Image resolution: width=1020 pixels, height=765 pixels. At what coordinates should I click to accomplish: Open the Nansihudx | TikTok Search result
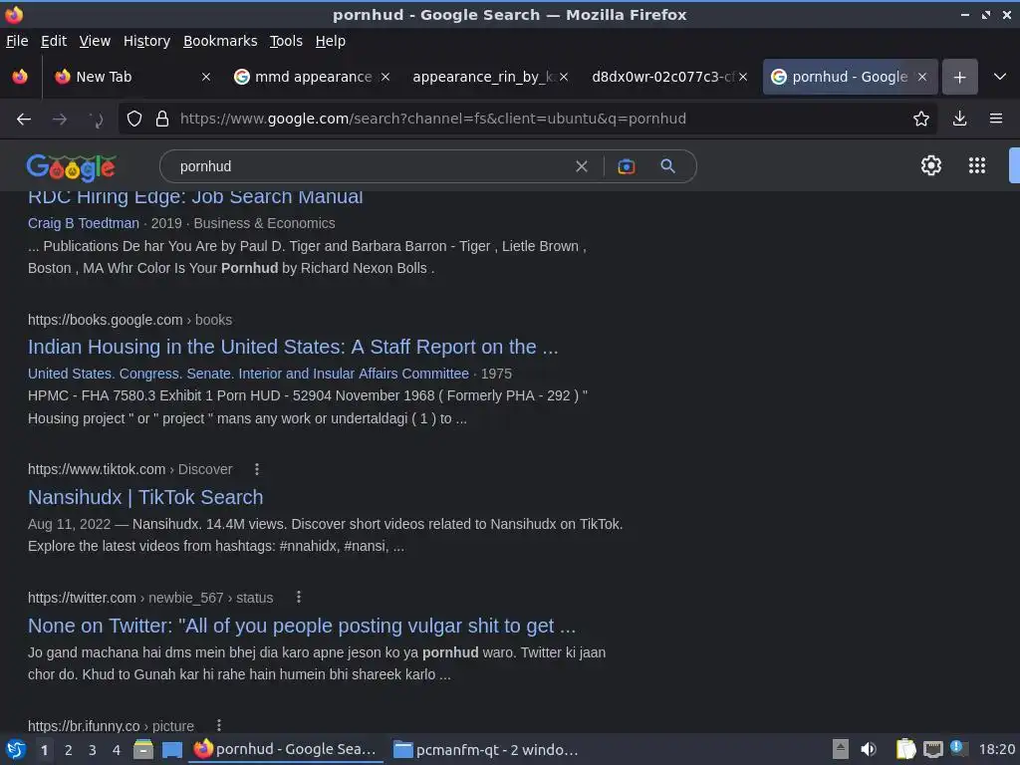[145, 497]
